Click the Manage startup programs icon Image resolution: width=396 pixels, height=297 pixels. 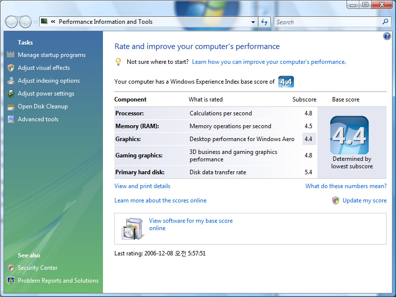coord(10,54)
